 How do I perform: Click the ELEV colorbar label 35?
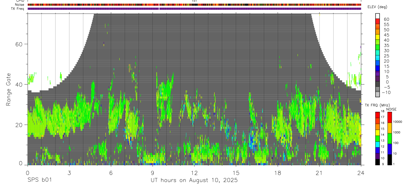tap(386, 46)
